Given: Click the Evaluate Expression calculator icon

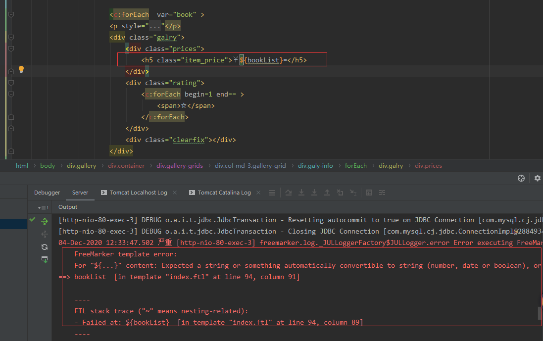Looking at the screenshot, I should (369, 193).
